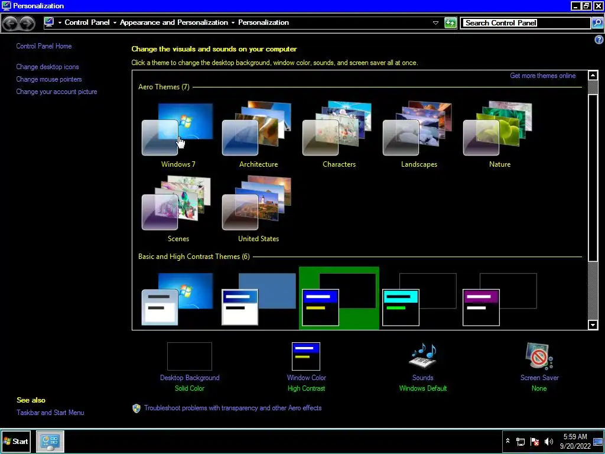Click the Screen Saver text link

point(539,378)
